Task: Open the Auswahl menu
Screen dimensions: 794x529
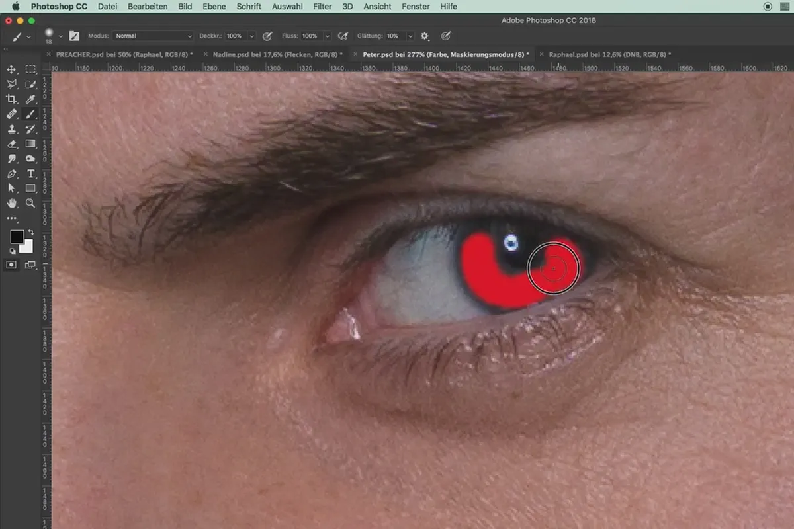Action: click(287, 6)
